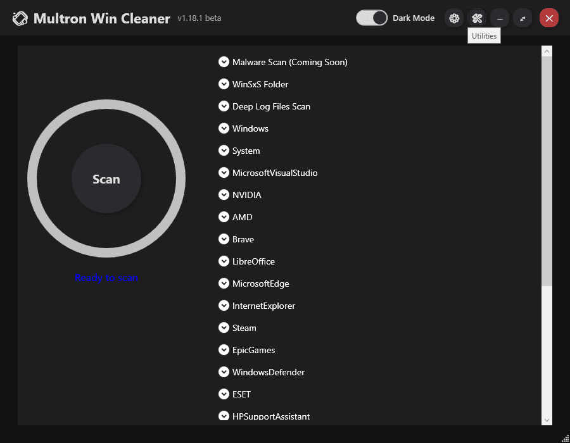
Task: Select the 'WinSxS Folder' label
Action: click(x=260, y=84)
